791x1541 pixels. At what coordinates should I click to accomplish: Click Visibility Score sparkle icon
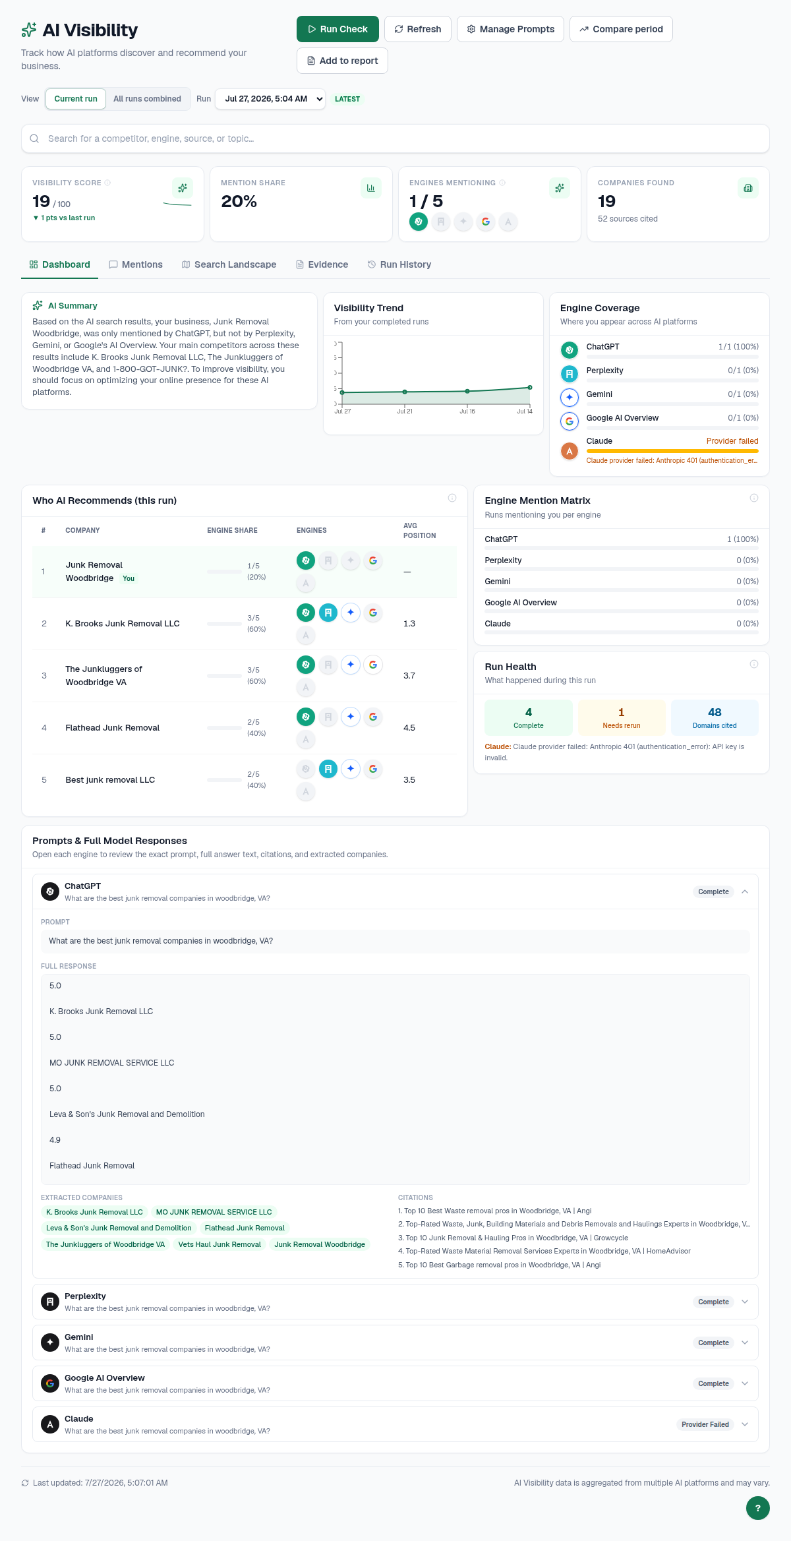(183, 188)
